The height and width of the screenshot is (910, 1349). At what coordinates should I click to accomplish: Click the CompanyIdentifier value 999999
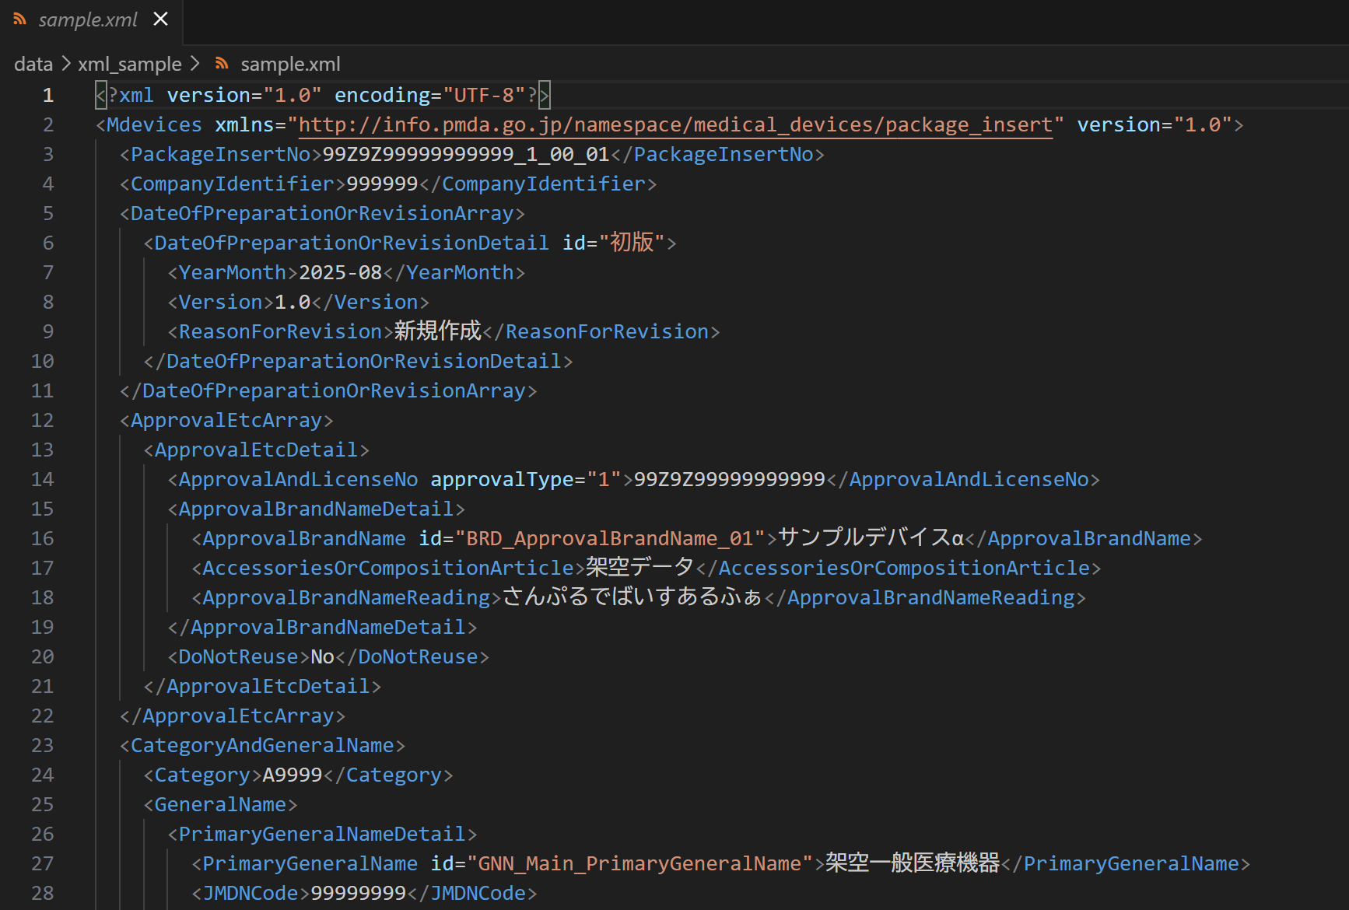[382, 184]
